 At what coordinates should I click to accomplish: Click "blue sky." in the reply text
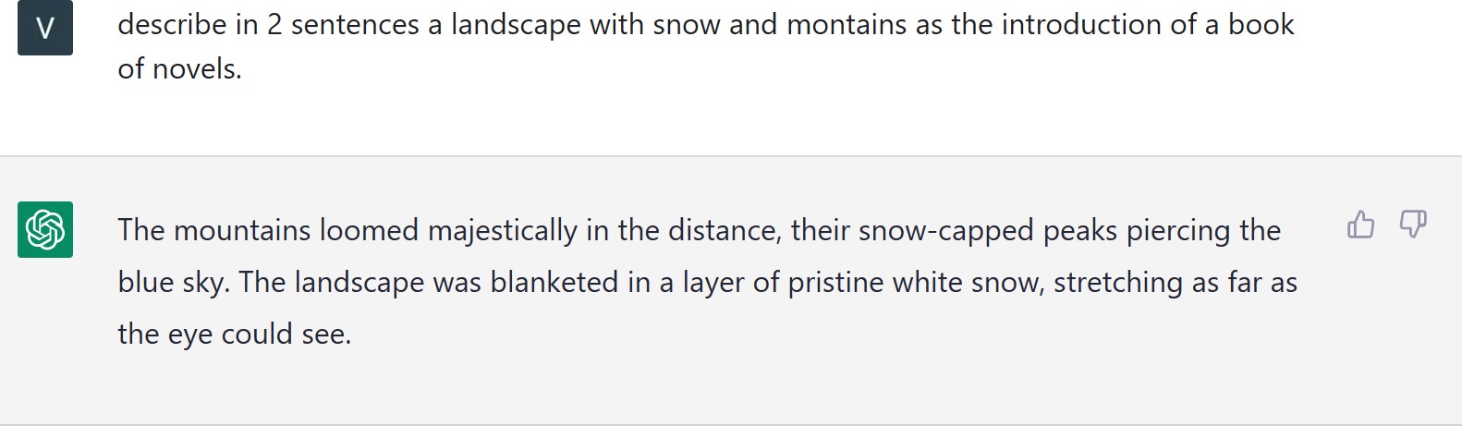pos(174,283)
